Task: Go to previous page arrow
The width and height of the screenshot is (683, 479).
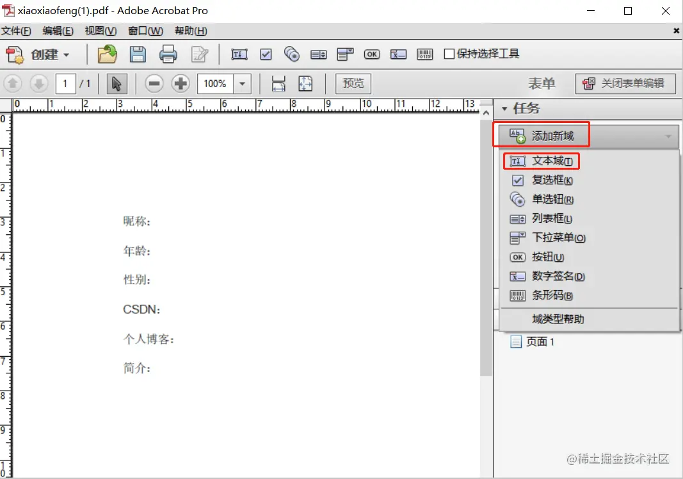Action: tap(13, 83)
